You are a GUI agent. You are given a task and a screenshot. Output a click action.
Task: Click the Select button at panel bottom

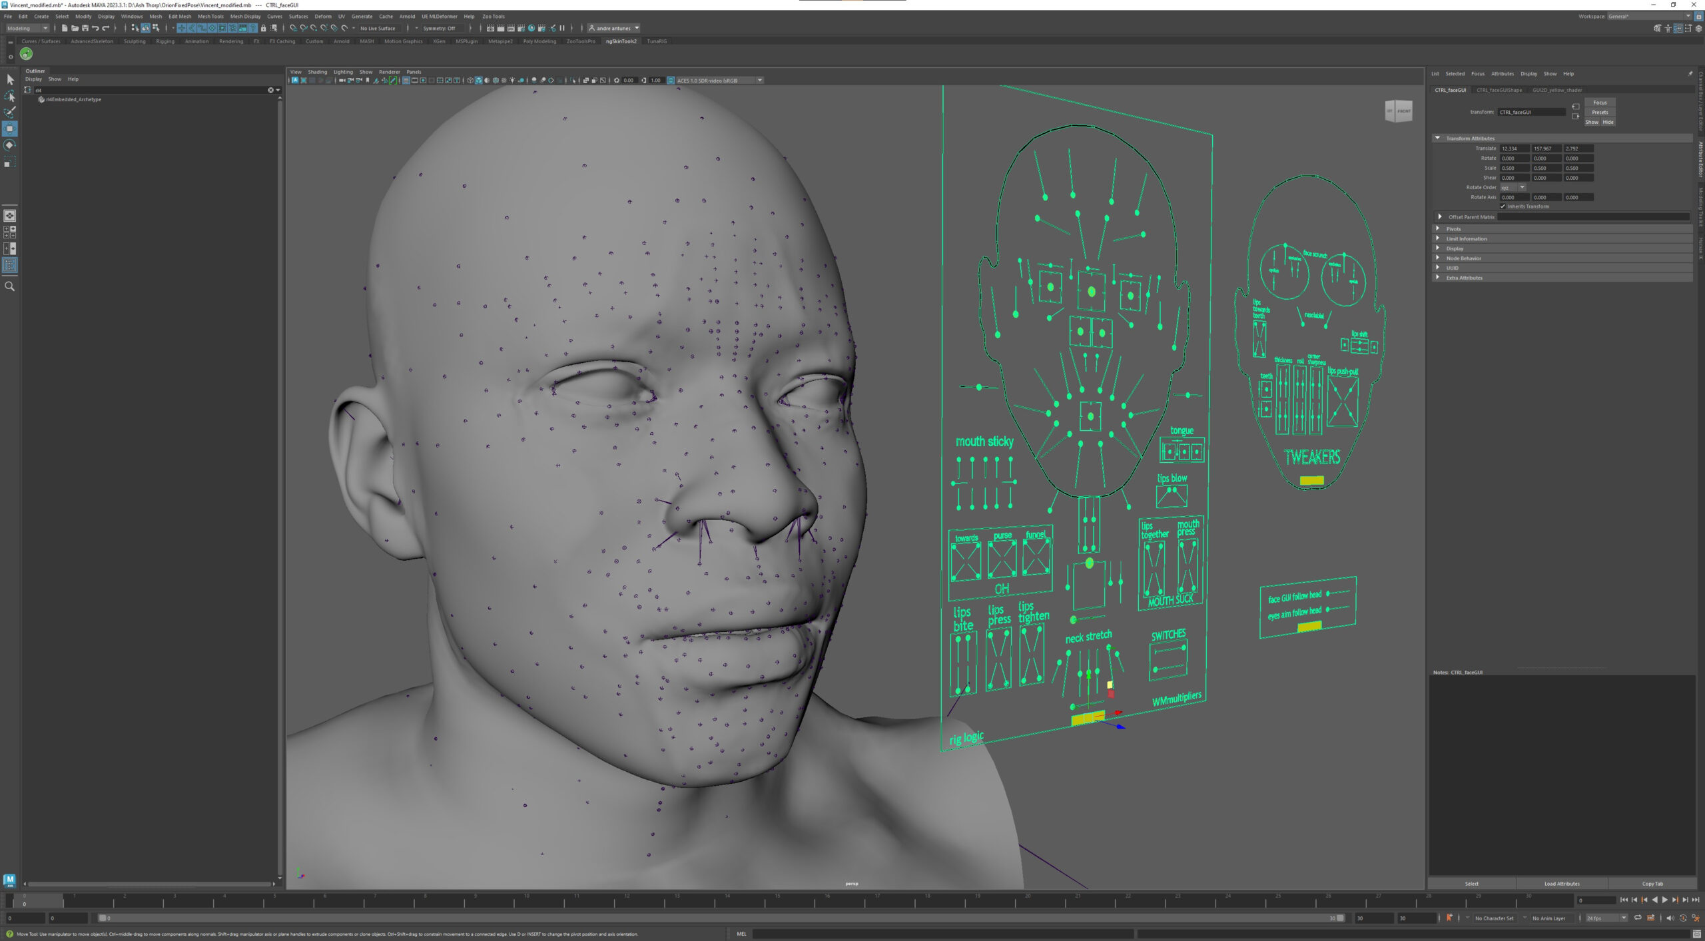[1472, 884]
